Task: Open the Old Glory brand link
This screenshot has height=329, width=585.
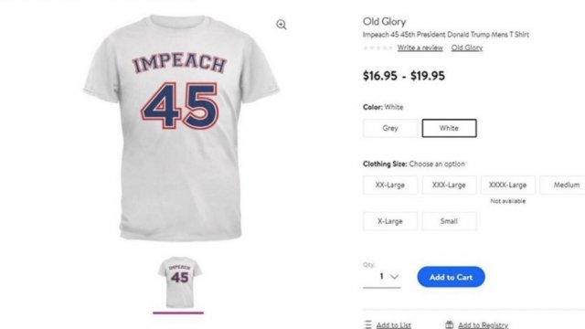Action: (467, 48)
